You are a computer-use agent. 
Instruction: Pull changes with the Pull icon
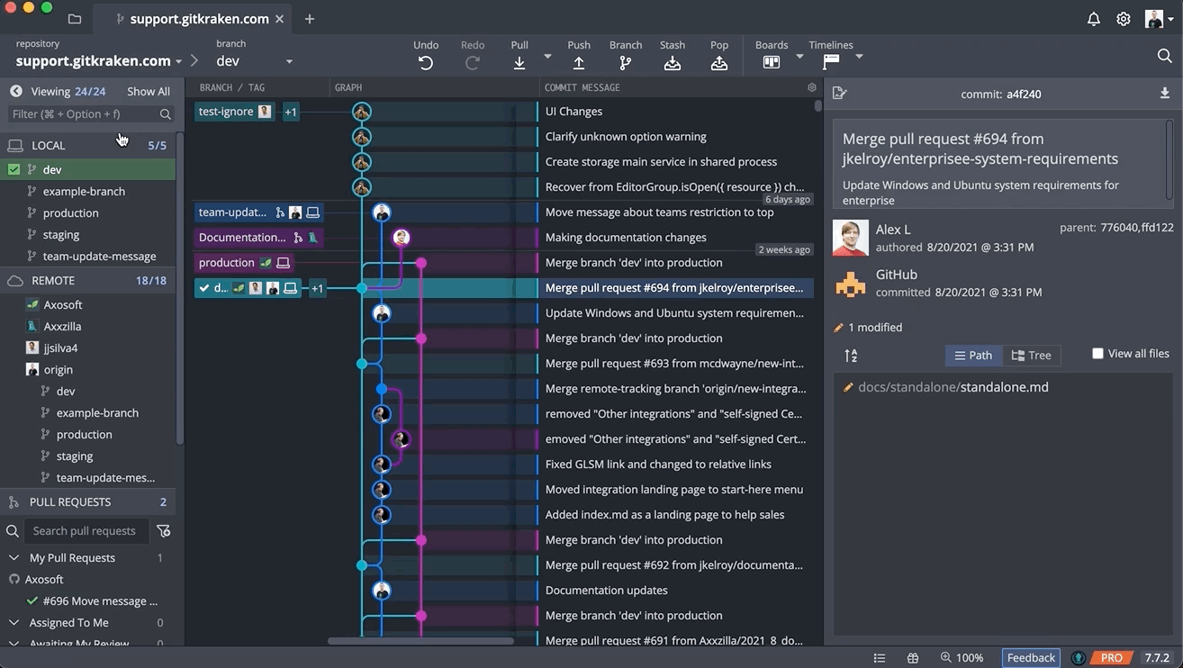click(519, 63)
